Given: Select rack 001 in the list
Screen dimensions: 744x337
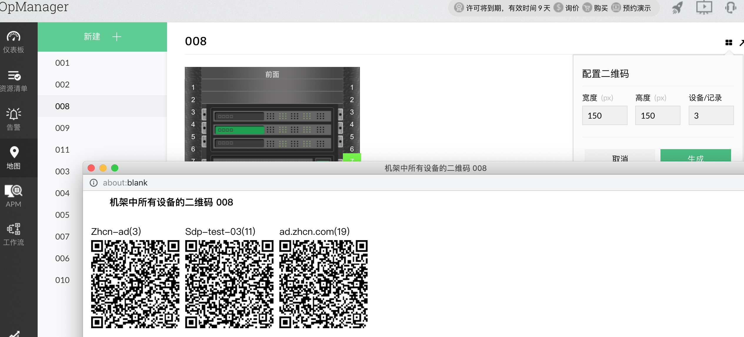Looking at the screenshot, I should (x=102, y=63).
